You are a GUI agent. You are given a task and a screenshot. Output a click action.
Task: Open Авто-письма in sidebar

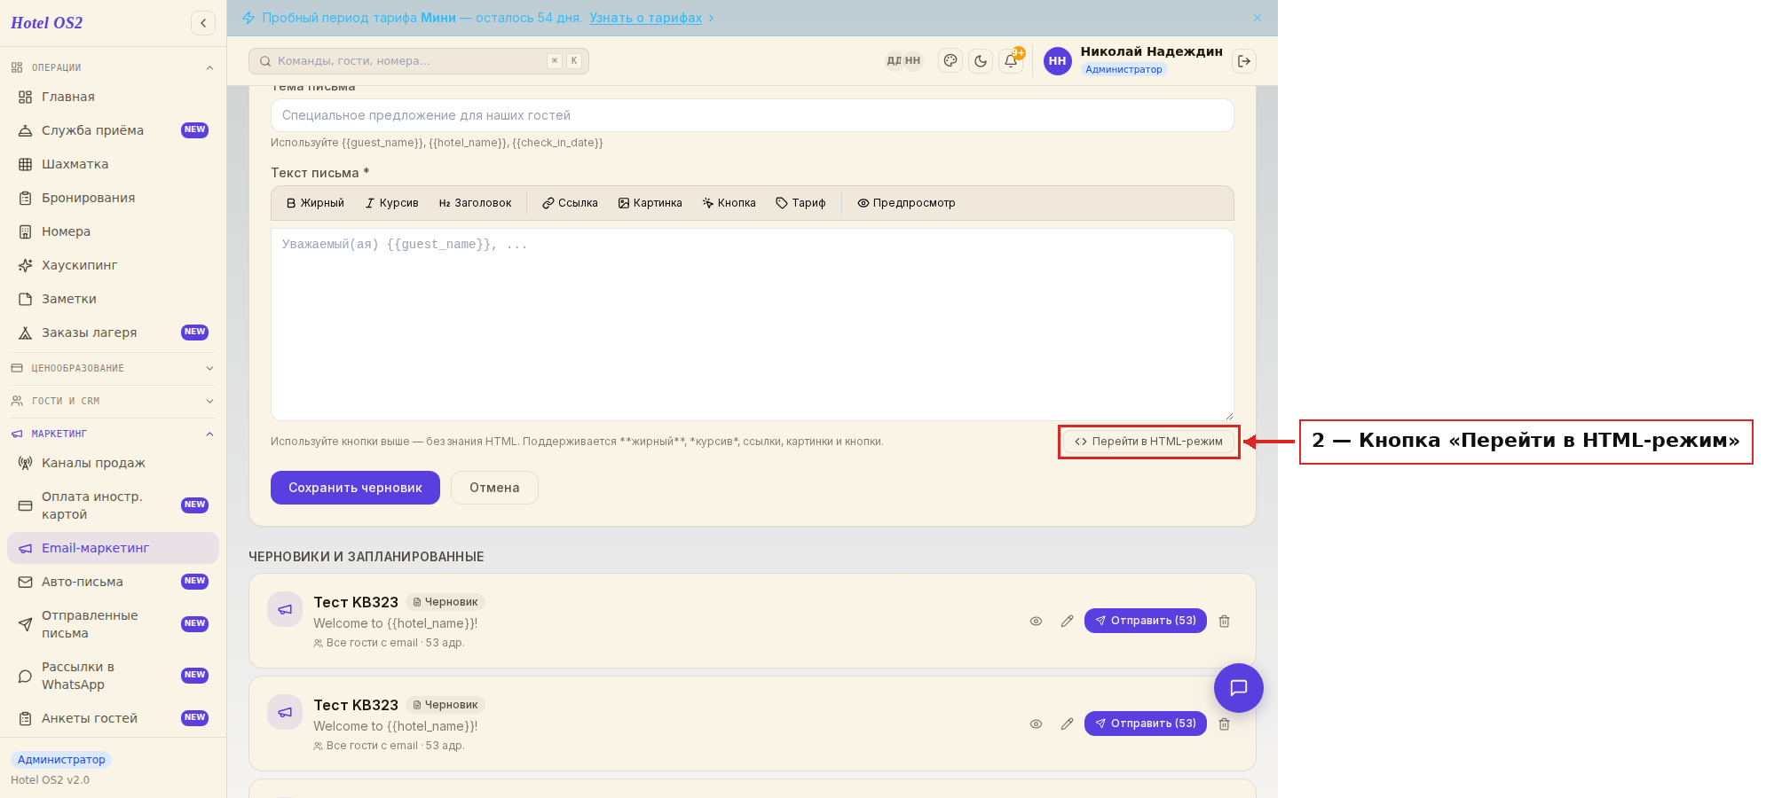tap(113, 582)
